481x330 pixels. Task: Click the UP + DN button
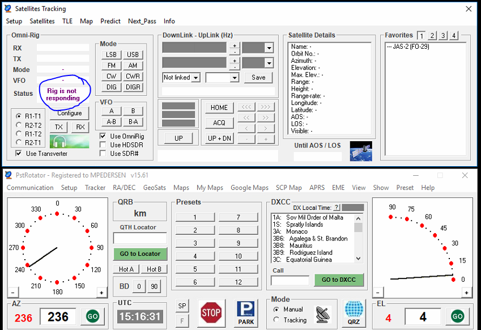coord(219,138)
